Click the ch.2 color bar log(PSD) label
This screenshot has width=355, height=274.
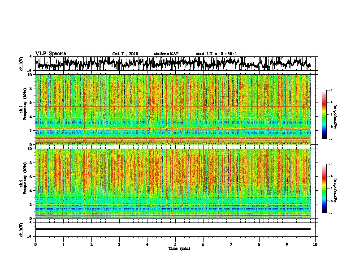[x=336, y=190]
